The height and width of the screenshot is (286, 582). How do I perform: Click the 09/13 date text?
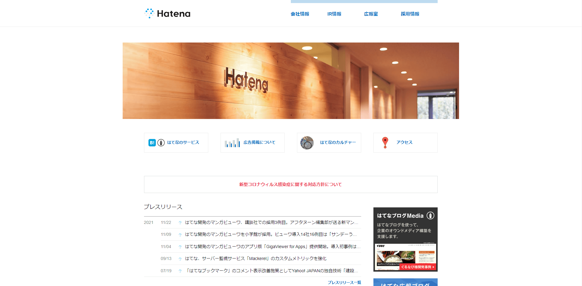(166, 258)
